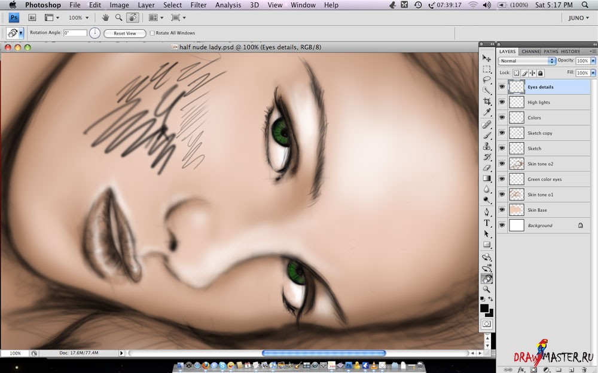The image size is (598, 373).
Task: Toggle lock transparent pixels
Action: pyautogui.click(x=516, y=73)
